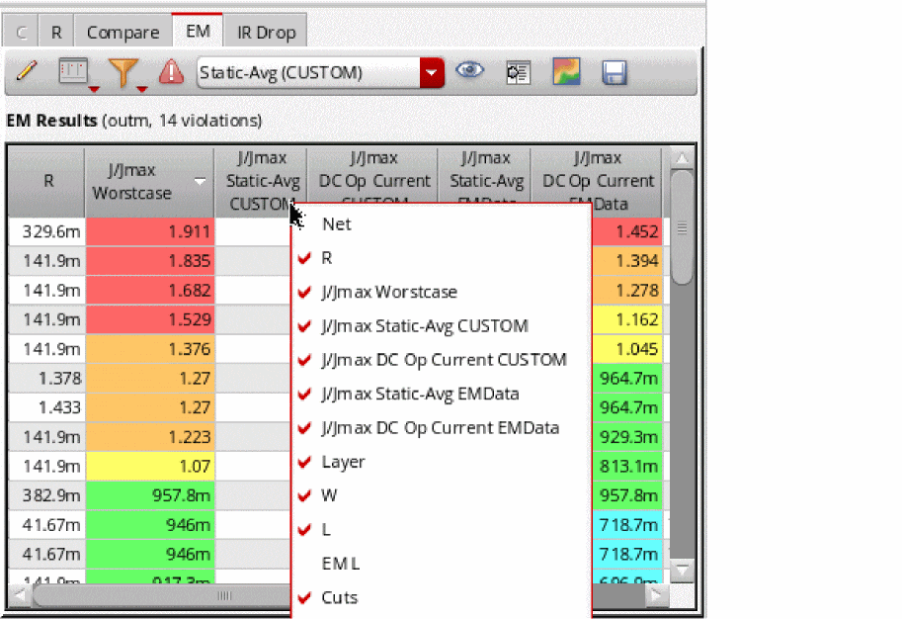Click the red warning triangle icon
The height and width of the screenshot is (619, 902).
172,72
